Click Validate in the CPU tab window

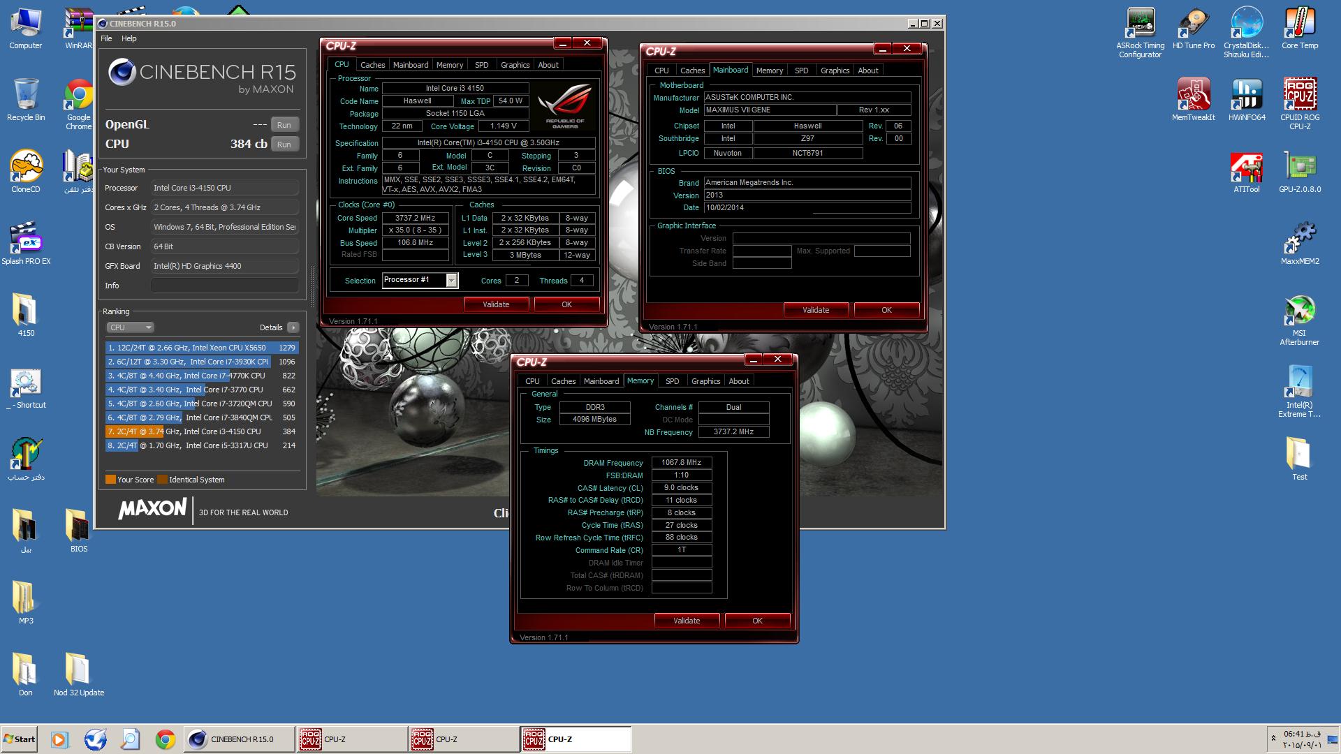click(x=496, y=304)
